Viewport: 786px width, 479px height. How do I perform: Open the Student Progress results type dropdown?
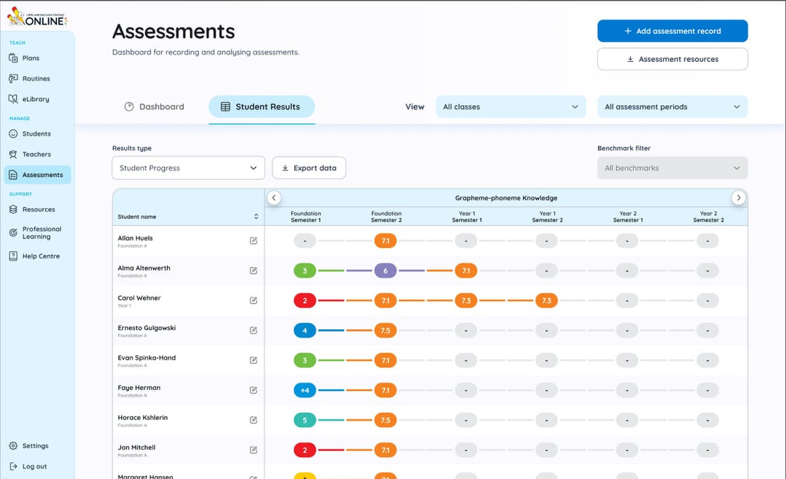tap(188, 168)
